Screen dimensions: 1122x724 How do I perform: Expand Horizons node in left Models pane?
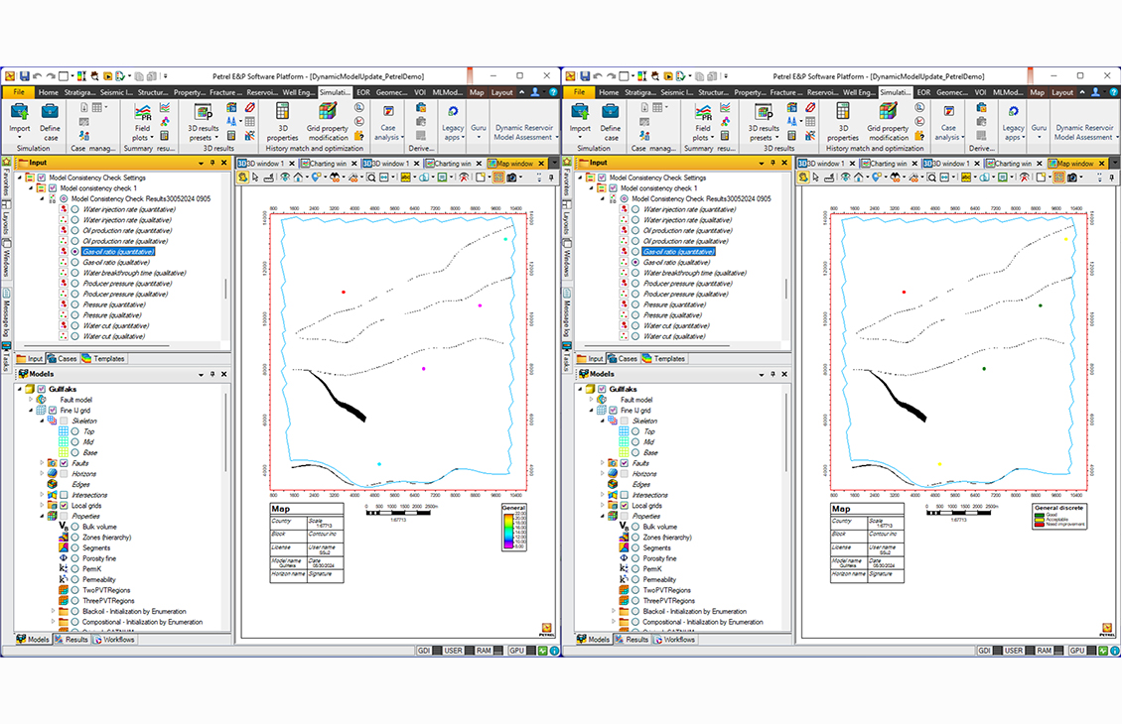(x=42, y=474)
